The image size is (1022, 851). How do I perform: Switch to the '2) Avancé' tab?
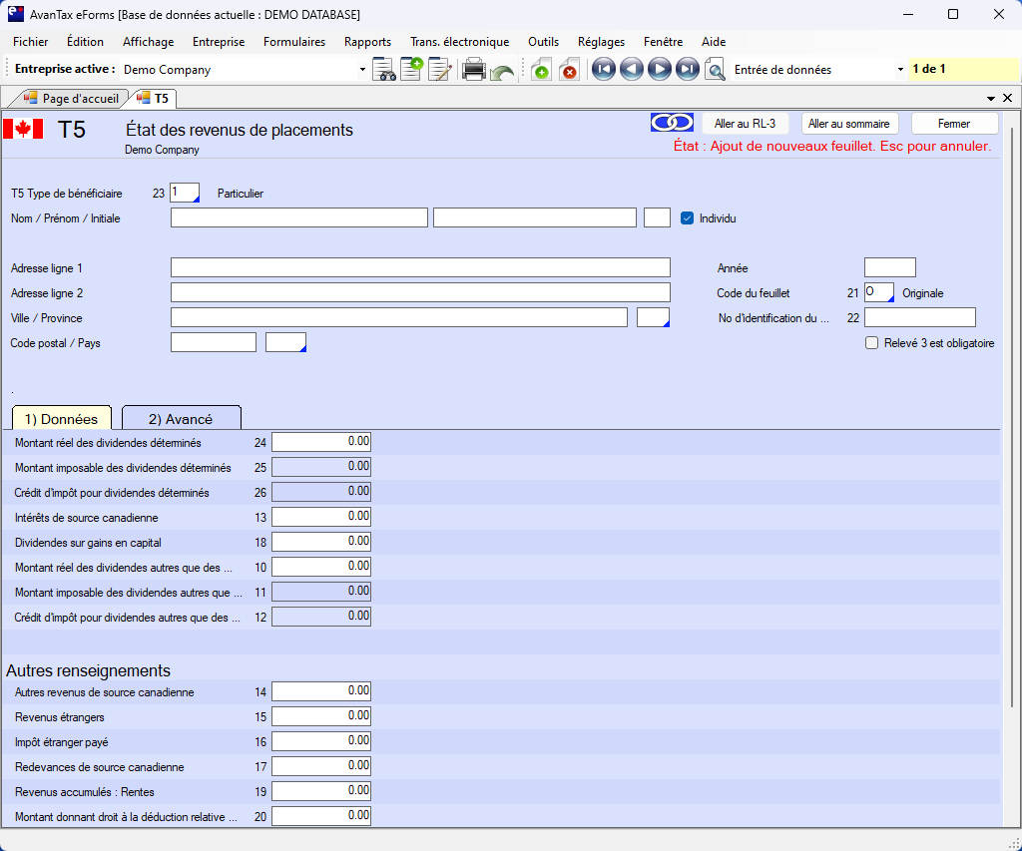coord(181,419)
